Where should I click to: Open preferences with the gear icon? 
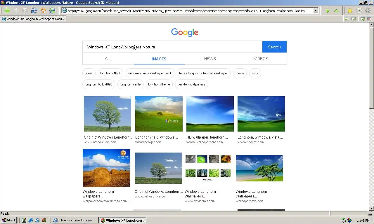click(x=368, y=11)
